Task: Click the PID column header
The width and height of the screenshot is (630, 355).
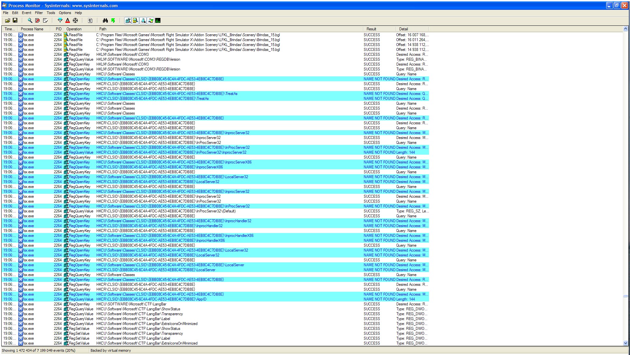Action: pos(57,29)
